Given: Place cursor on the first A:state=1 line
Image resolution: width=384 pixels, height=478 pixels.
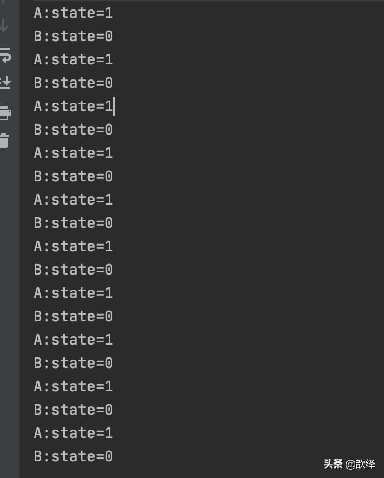Looking at the screenshot, I should pos(72,12).
